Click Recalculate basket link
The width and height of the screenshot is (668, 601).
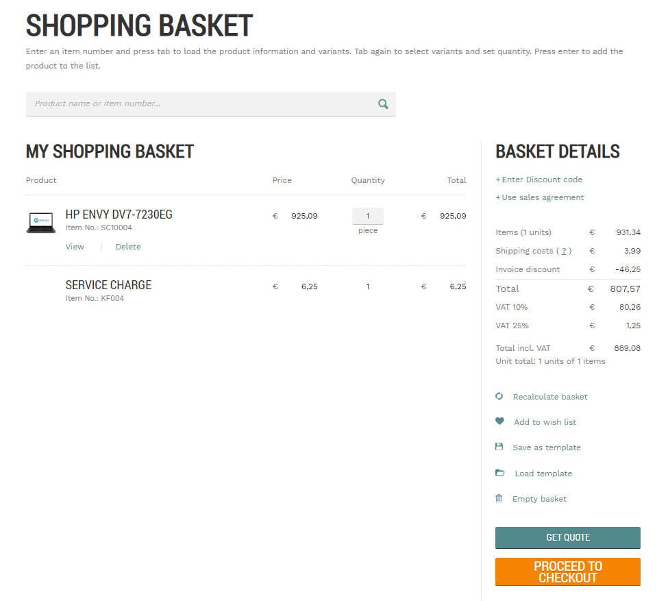[550, 397]
